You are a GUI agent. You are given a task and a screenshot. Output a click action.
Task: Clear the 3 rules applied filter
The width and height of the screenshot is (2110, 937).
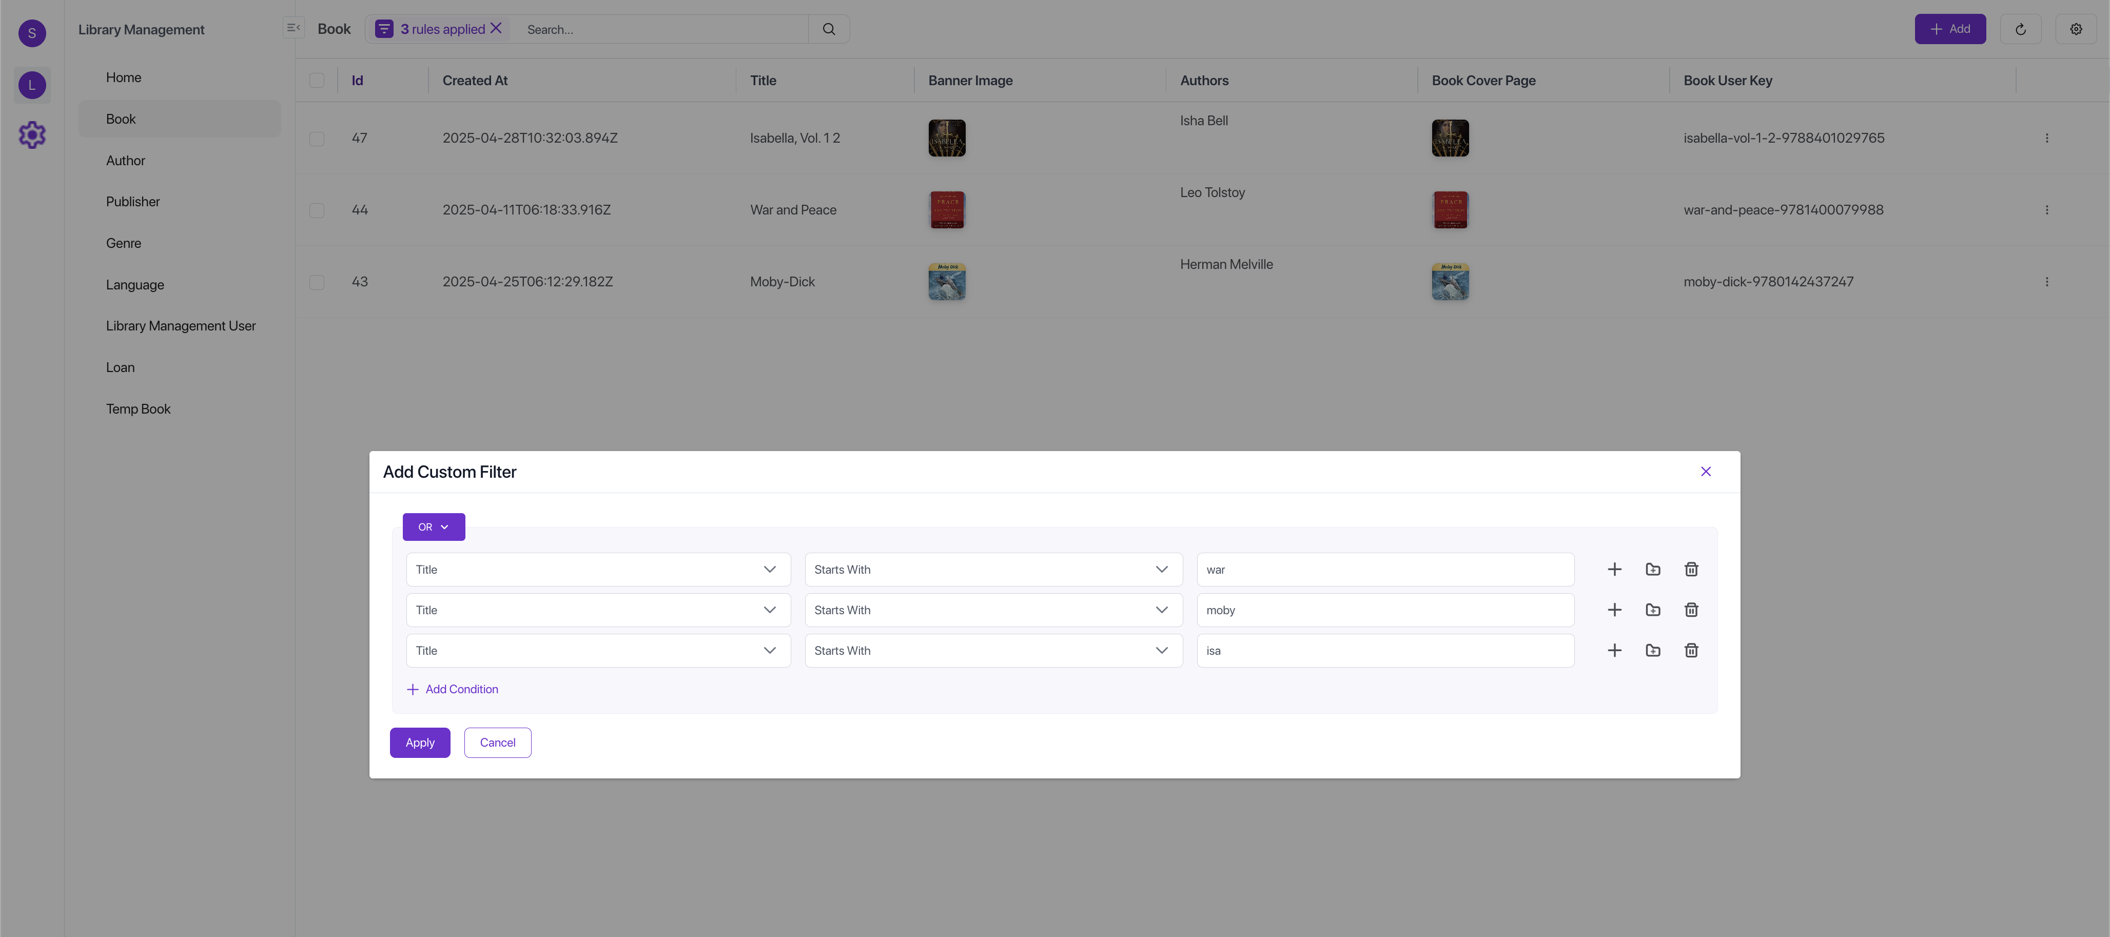(x=496, y=29)
